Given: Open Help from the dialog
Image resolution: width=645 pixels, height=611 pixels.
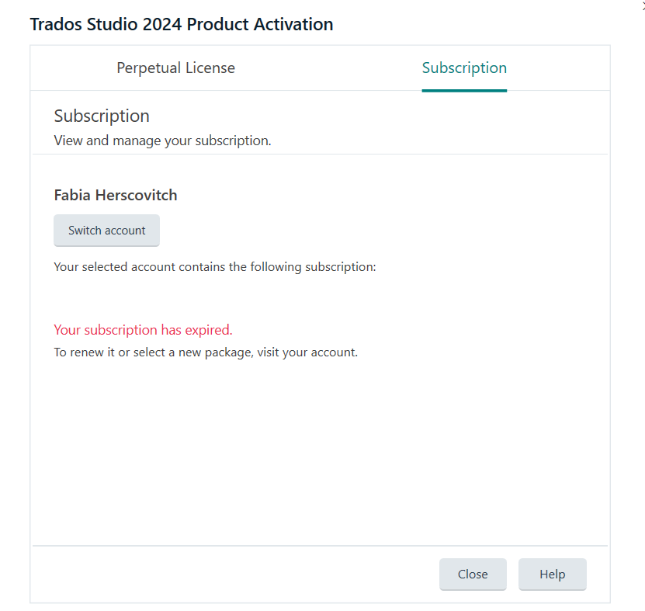Looking at the screenshot, I should [x=552, y=574].
